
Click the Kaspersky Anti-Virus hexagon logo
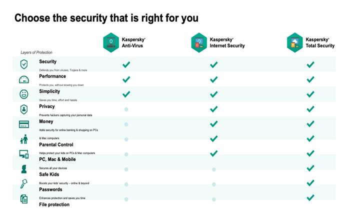click(111, 42)
